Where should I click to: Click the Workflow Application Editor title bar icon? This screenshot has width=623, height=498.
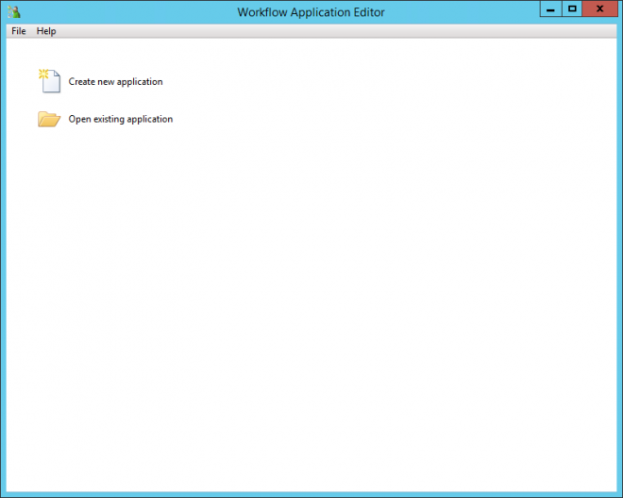[13, 12]
